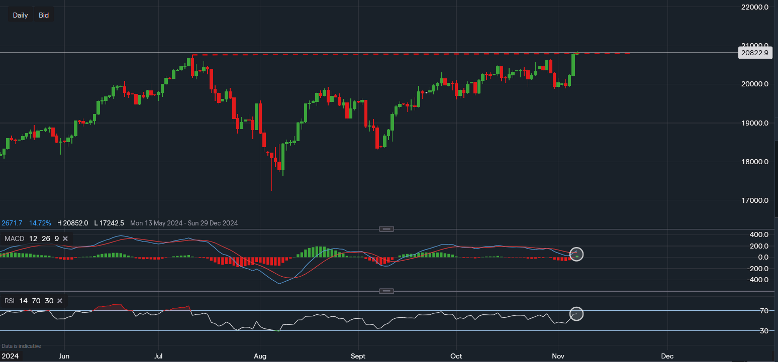Image resolution: width=778 pixels, height=362 pixels.
Task: Select the current price label 20822.9
Action: pos(755,53)
